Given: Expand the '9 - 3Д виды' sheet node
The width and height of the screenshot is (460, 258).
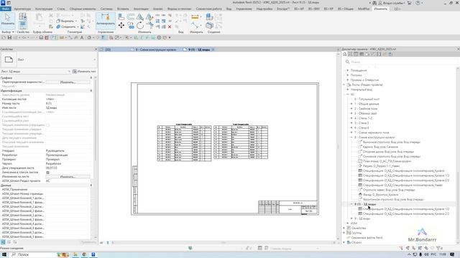Looking at the screenshot, I should coord(351,219).
